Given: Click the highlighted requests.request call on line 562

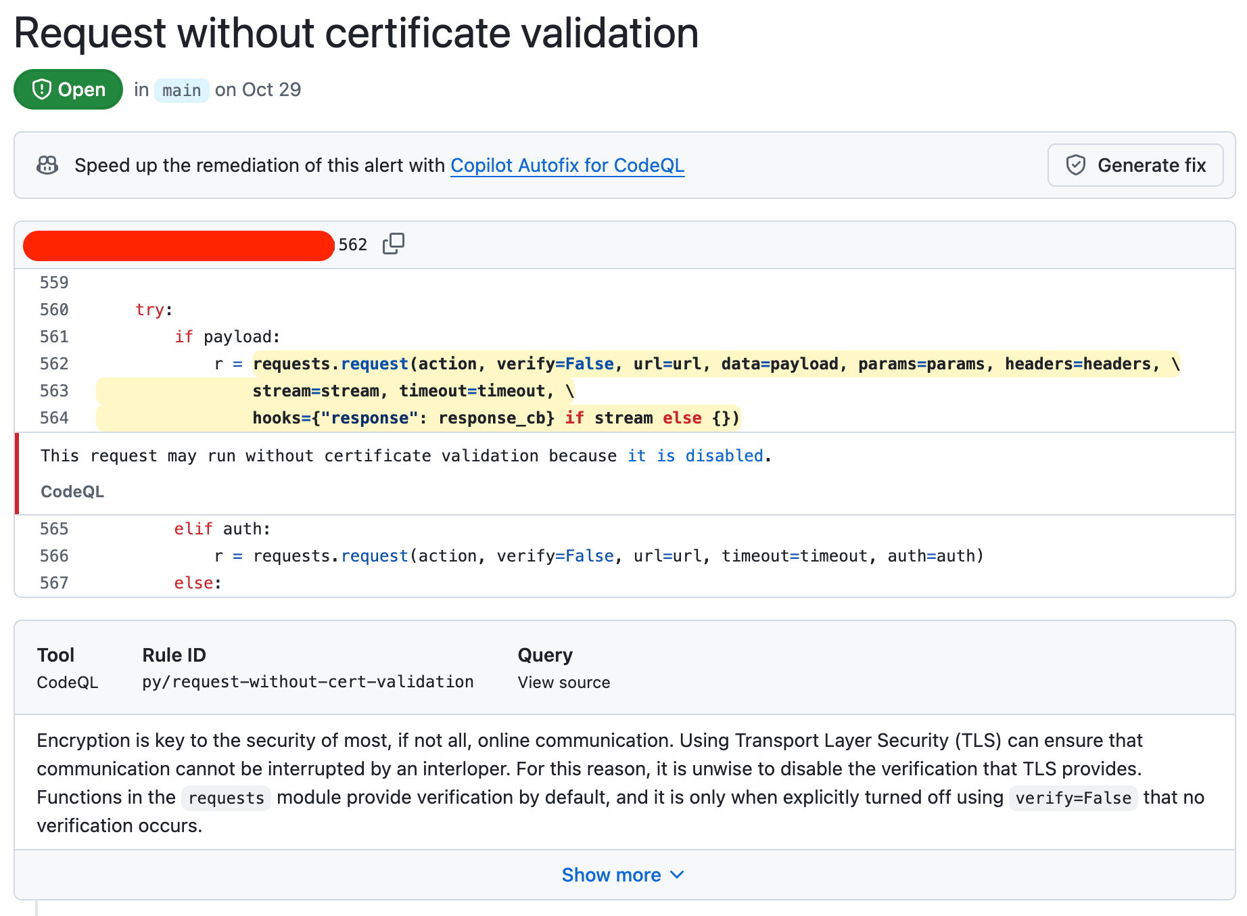Looking at the screenshot, I should [x=331, y=364].
